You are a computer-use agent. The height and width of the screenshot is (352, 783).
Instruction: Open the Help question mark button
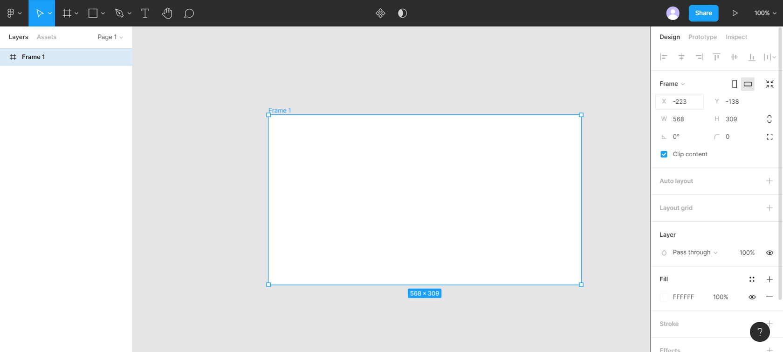[760, 332]
